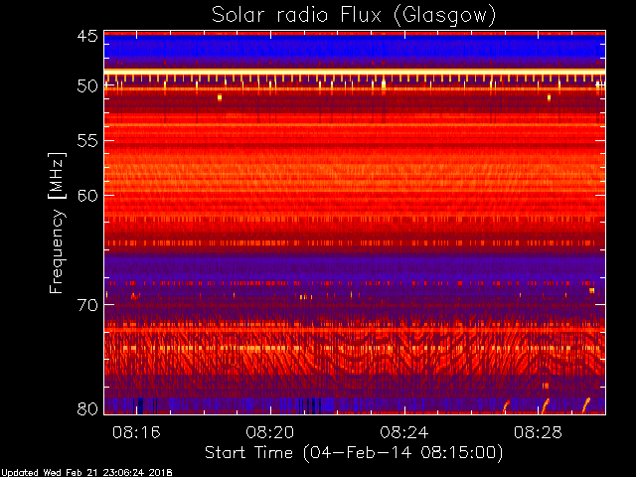
Task: Click the 60 frequency tick label
Action: 87,196
